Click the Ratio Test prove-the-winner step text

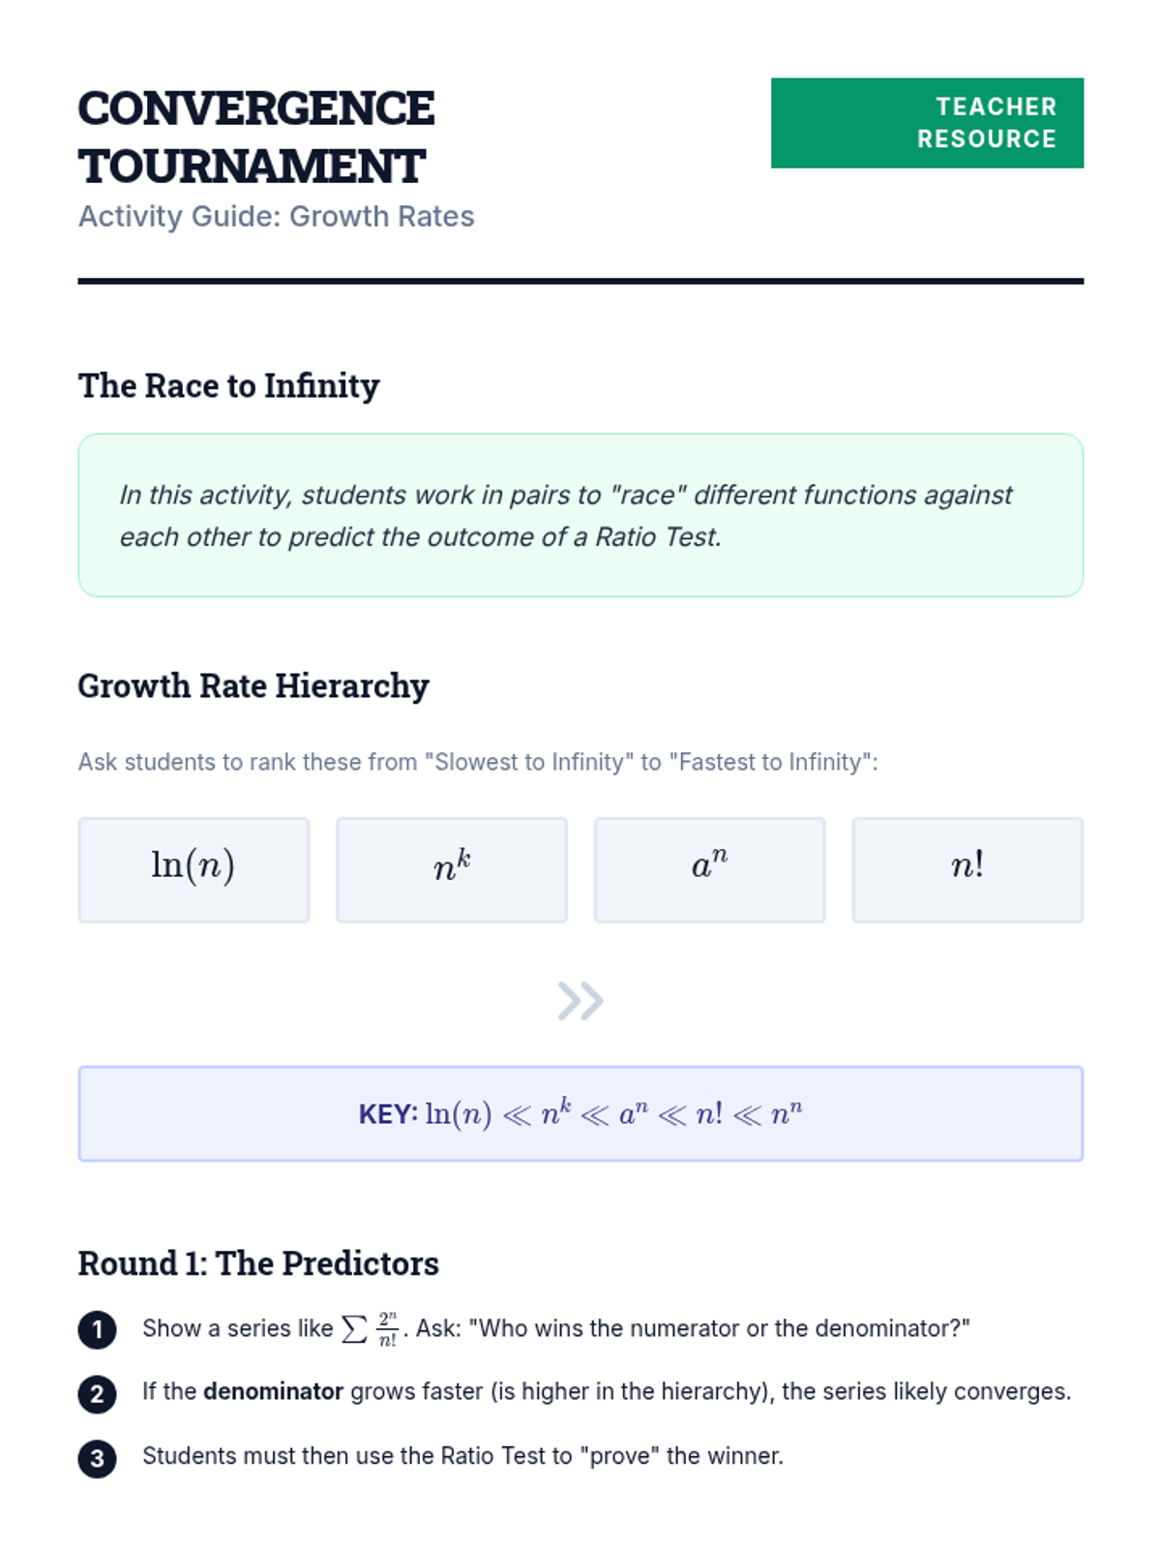click(x=462, y=1456)
